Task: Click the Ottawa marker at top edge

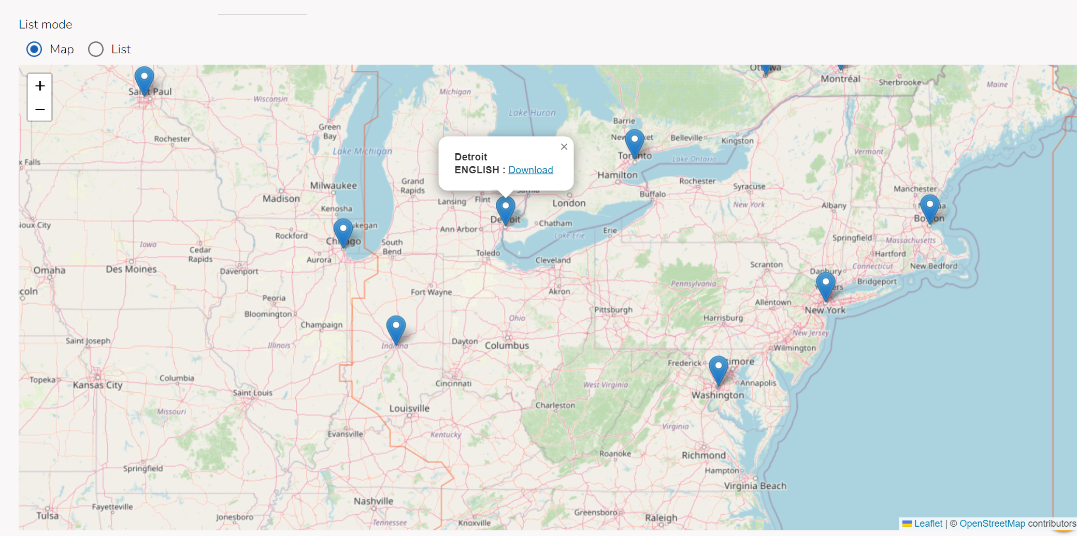Action: point(766,69)
